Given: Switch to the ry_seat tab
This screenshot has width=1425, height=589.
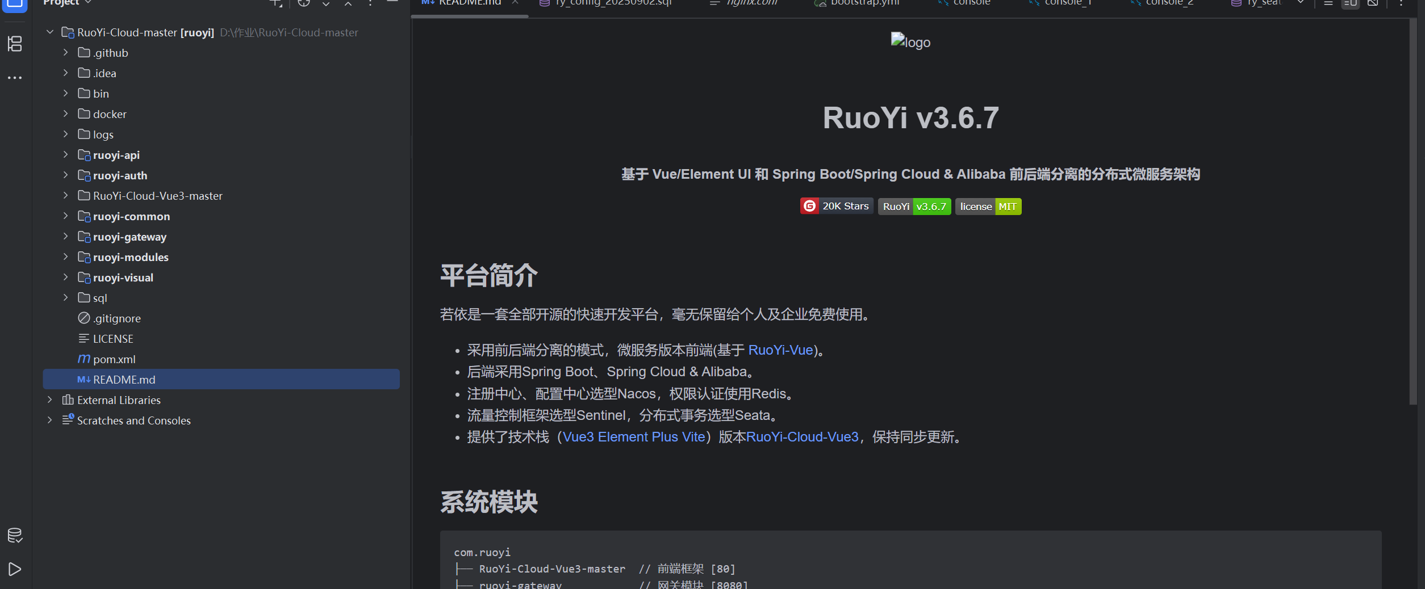Looking at the screenshot, I should click(1256, 3).
